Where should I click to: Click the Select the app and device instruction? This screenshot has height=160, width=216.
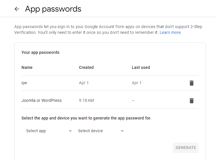click(x=86, y=118)
